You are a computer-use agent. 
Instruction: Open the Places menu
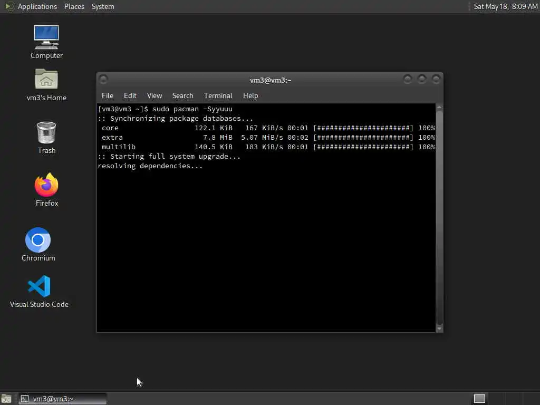point(74,6)
